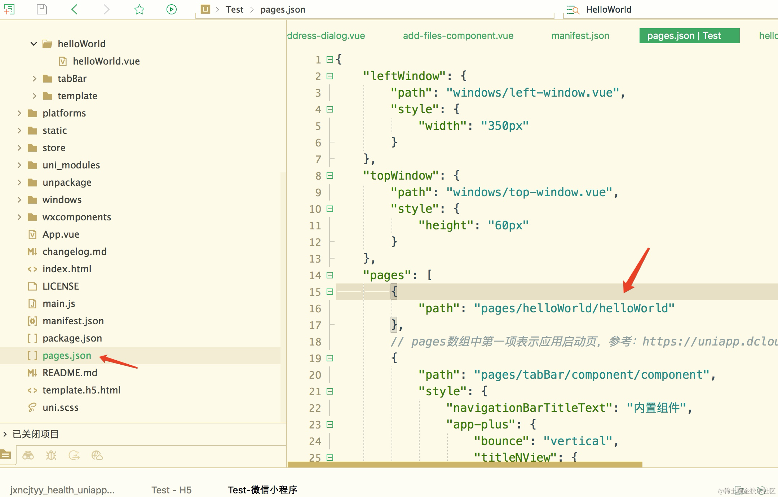Screen dimensions: 778x497
Task: Fold leftWindow block at line 2
Action: 330,76
